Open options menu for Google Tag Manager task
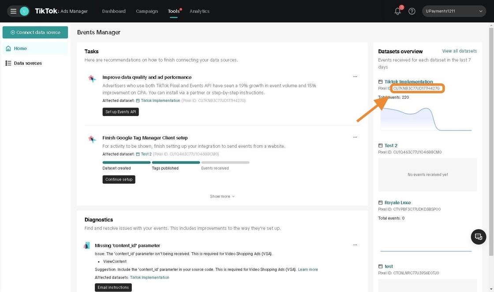 (x=355, y=137)
